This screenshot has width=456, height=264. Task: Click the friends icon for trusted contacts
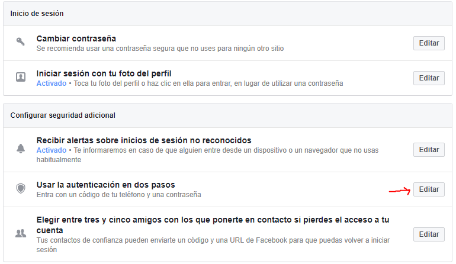coord(21,233)
